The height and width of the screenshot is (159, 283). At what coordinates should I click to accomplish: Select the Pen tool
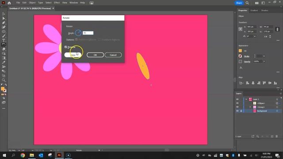tap(4, 23)
